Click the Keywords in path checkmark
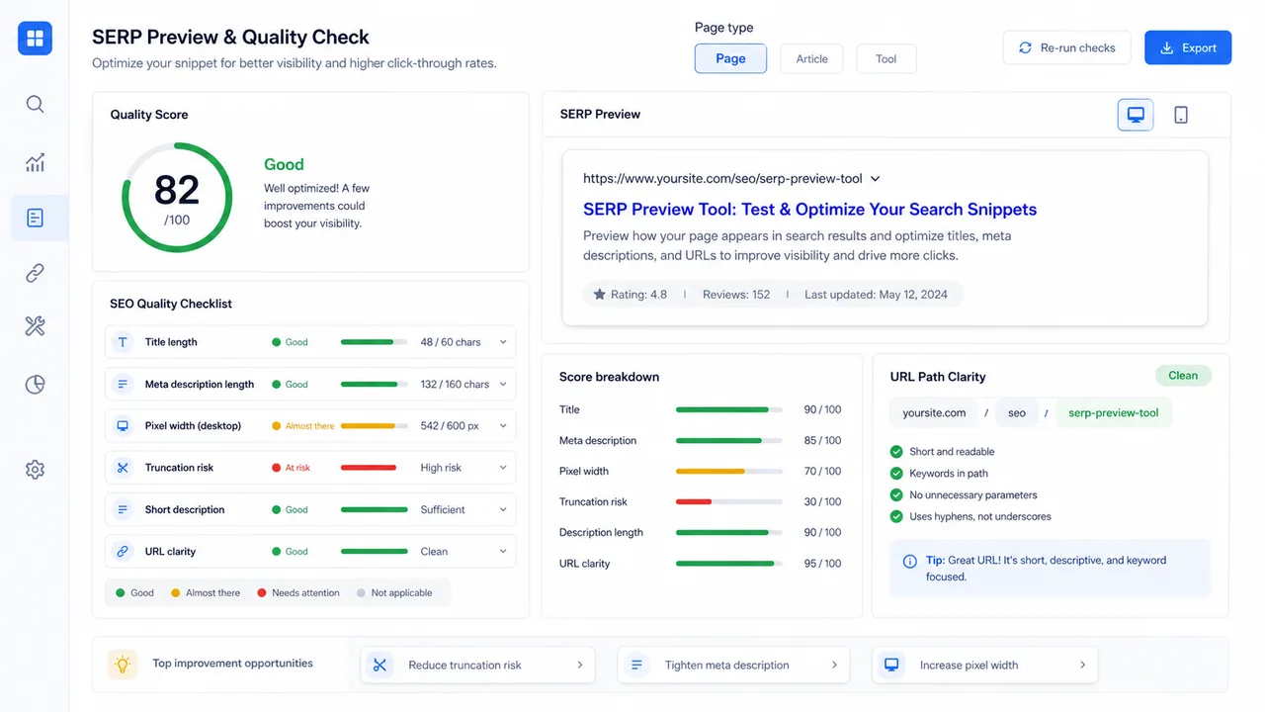Screen dimensions: 1265x712 897,474
